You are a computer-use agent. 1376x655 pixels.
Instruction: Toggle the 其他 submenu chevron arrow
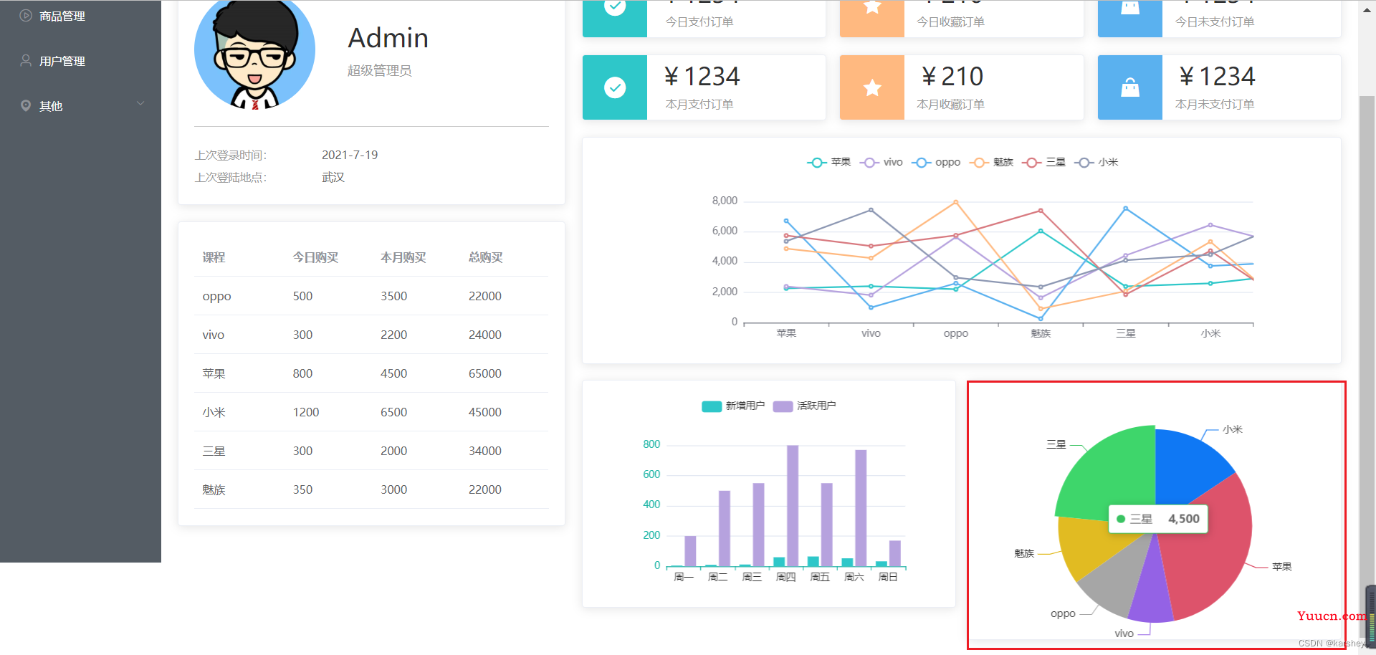pyautogui.click(x=140, y=103)
